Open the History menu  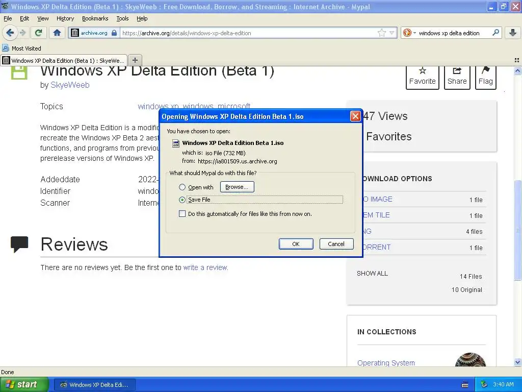65,18
